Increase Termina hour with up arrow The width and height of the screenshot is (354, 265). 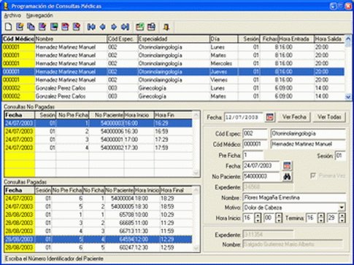coord(321,215)
